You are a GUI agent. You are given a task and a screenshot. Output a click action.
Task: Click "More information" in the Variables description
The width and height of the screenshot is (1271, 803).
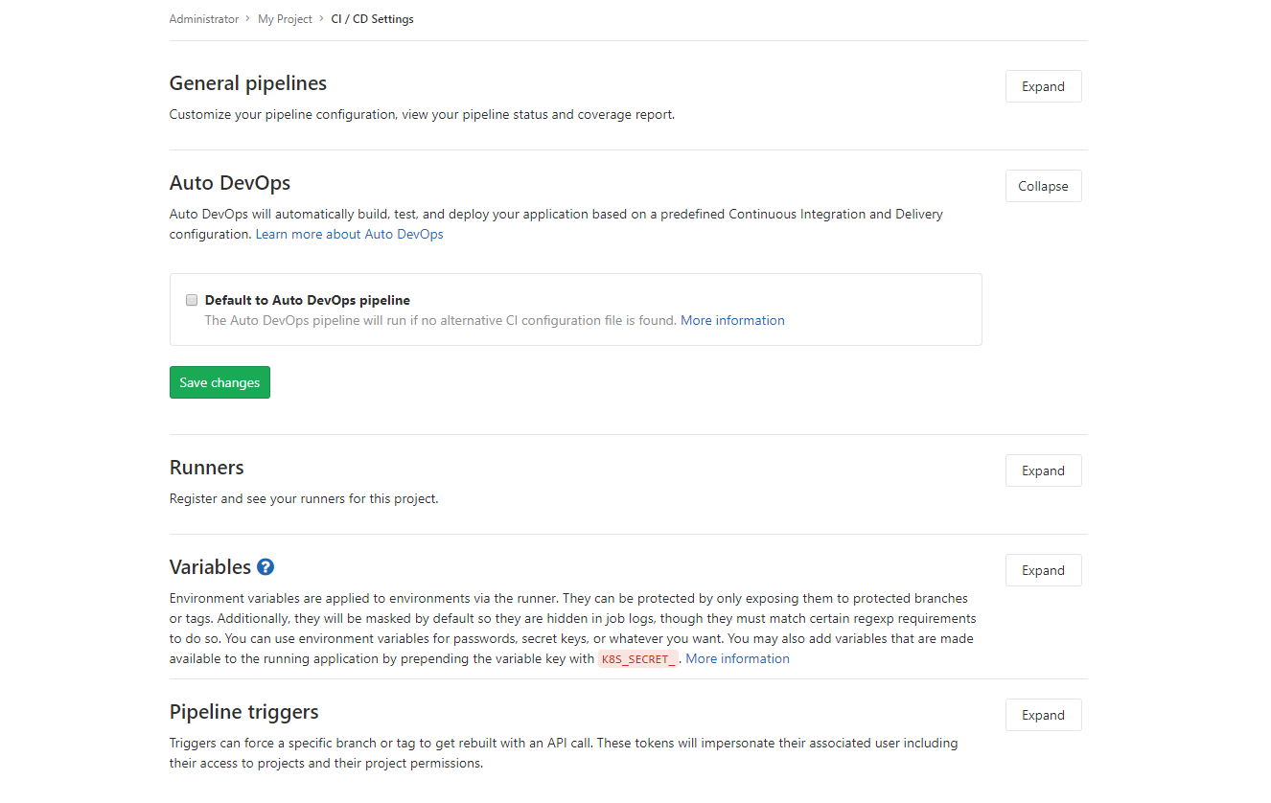tap(737, 658)
